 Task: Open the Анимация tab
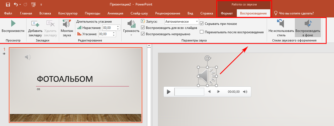pos(115,13)
